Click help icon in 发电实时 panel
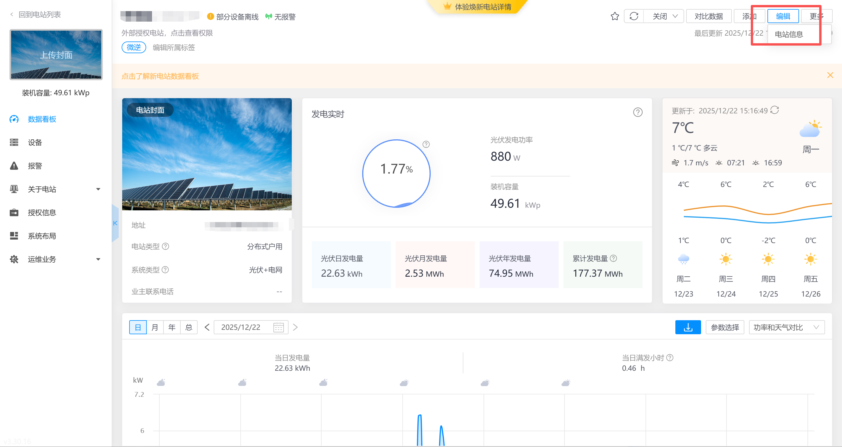 (637, 112)
